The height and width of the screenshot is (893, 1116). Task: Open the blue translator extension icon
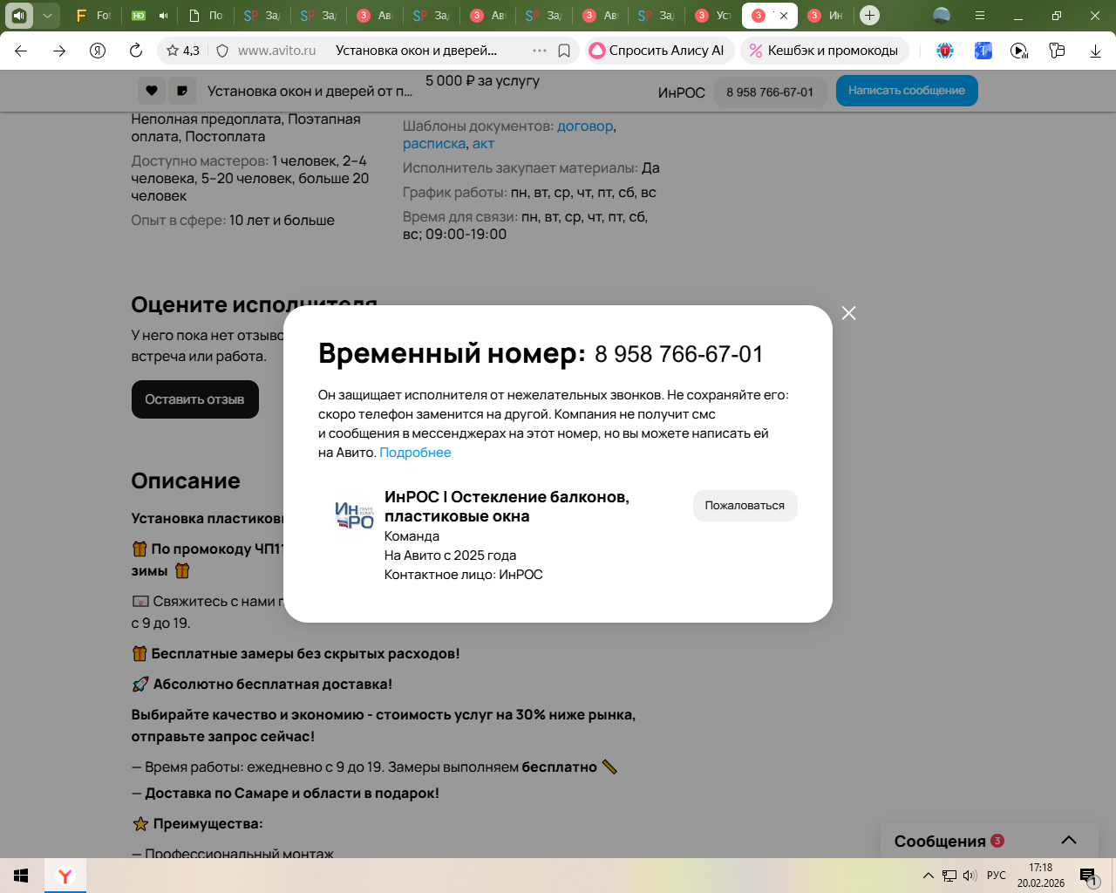983,51
